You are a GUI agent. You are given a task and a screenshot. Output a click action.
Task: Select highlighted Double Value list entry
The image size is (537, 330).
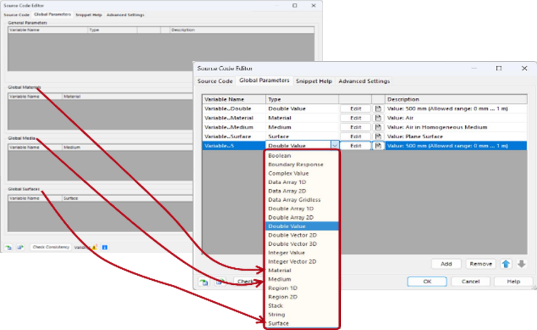[302, 226]
